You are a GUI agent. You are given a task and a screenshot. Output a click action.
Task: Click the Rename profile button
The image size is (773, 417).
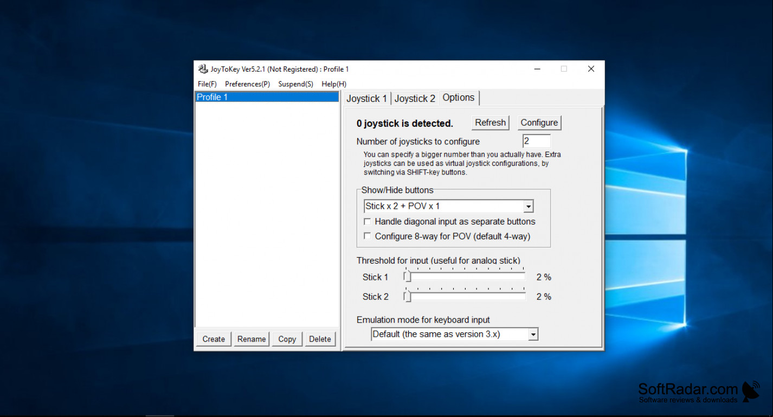252,339
